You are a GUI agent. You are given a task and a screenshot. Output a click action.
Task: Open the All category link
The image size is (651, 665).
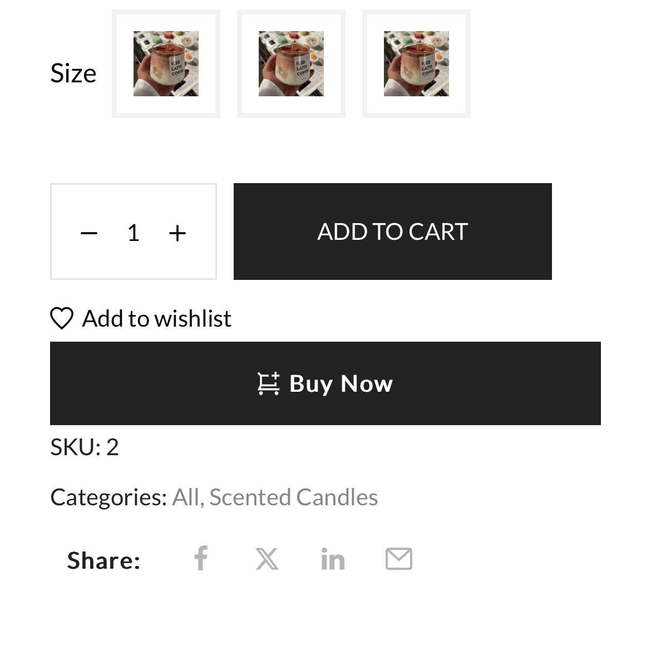pos(185,497)
